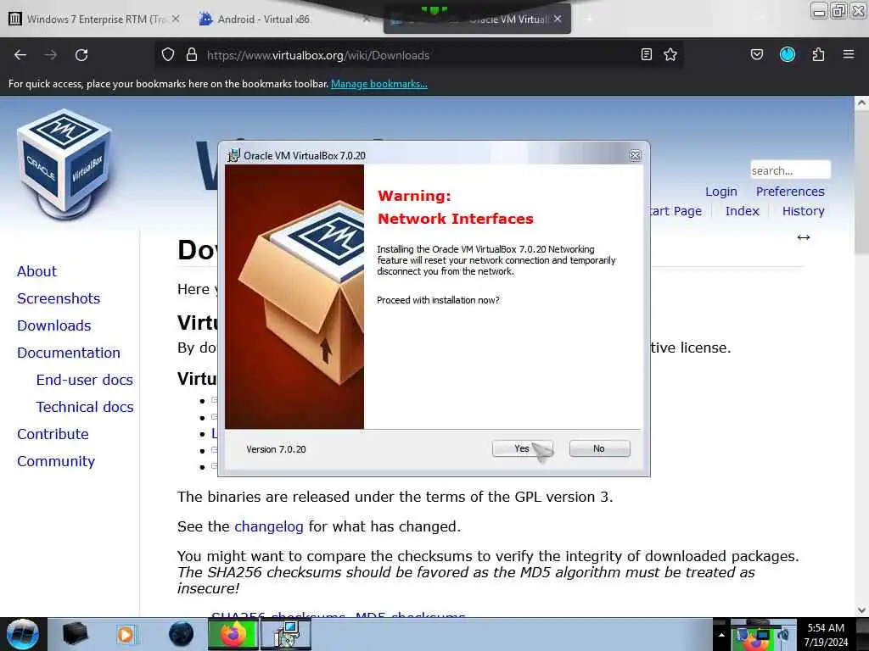Open End-user docs sidebar link

pos(84,380)
